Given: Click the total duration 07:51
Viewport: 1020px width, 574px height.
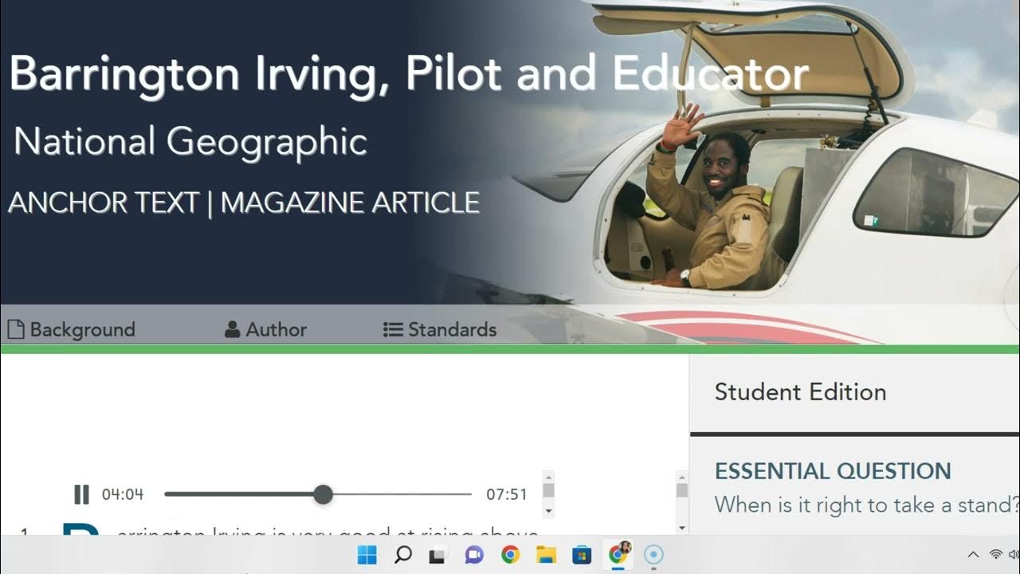Looking at the screenshot, I should click(x=507, y=494).
